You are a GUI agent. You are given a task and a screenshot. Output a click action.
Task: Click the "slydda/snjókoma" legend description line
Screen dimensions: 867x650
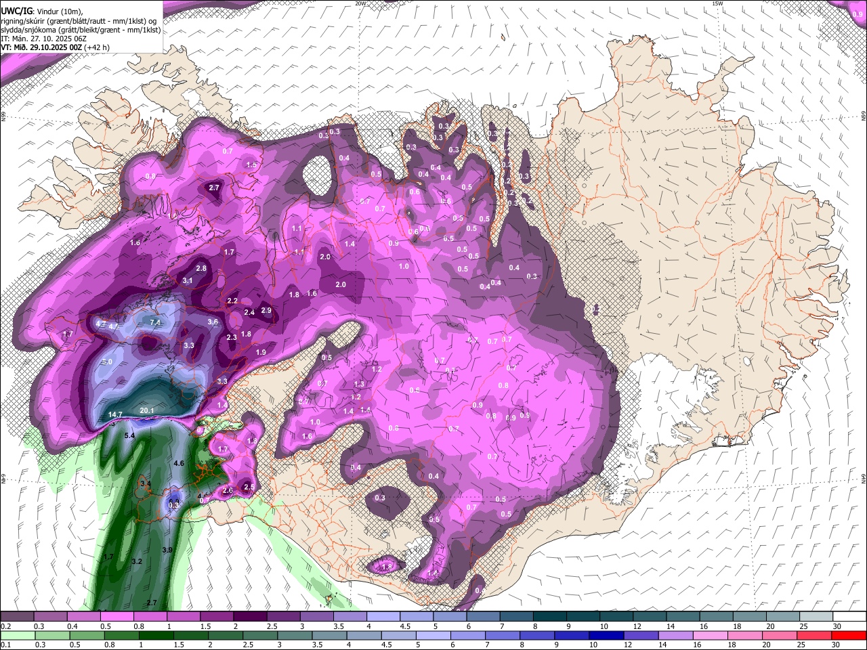click(x=81, y=30)
